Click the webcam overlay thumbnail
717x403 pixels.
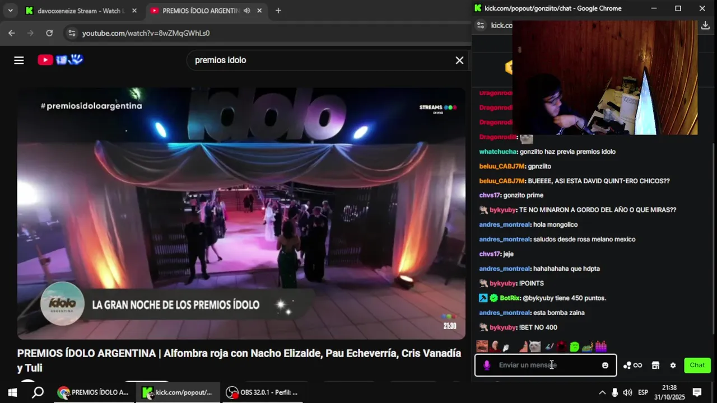tap(605, 77)
